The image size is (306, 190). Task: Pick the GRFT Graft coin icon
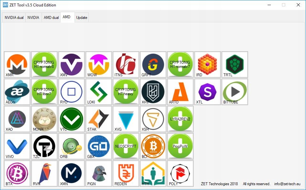pyautogui.click(x=153, y=65)
